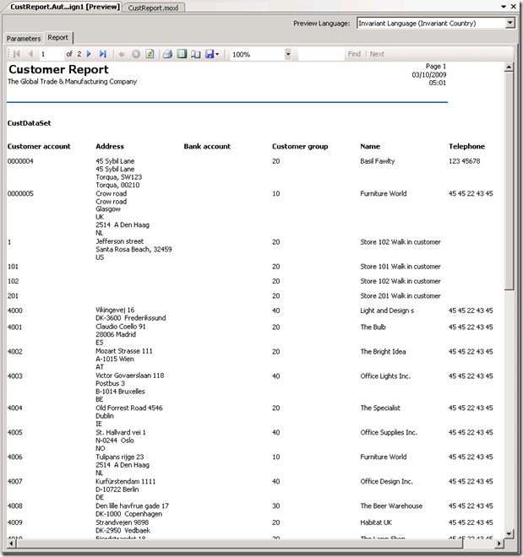Click the Customer group column header

click(x=300, y=146)
